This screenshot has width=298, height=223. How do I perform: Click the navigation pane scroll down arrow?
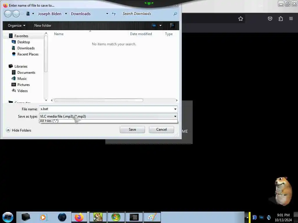click(x=46, y=100)
